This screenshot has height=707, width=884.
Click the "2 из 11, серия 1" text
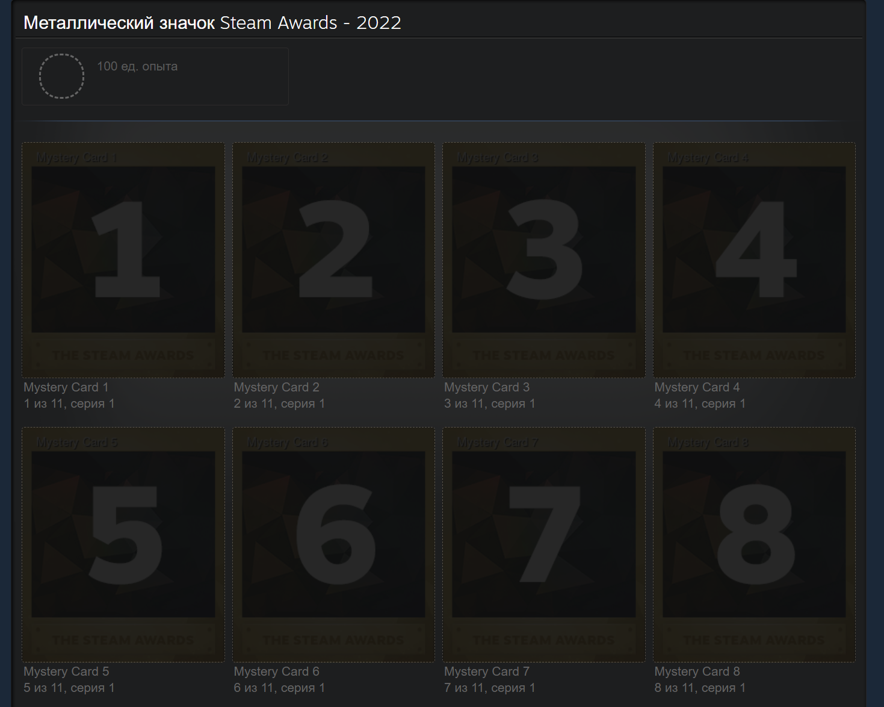(279, 403)
